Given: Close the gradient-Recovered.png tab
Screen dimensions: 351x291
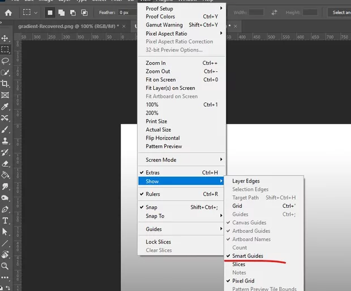Looking at the screenshot, I should pyautogui.click(x=124, y=27).
